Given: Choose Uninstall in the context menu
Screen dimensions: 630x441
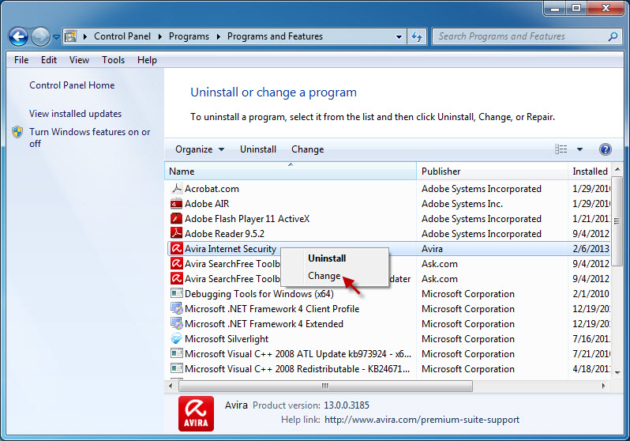Looking at the screenshot, I should click(x=327, y=258).
